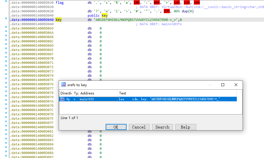264x158 pixels.
Task: Click the breakpoint dot beside 1400BD040
Action: point(6,18)
